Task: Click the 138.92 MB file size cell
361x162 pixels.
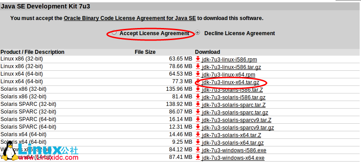Action: click(179, 105)
